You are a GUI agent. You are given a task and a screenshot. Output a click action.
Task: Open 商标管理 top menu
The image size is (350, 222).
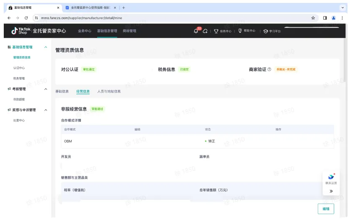[130, 31]
